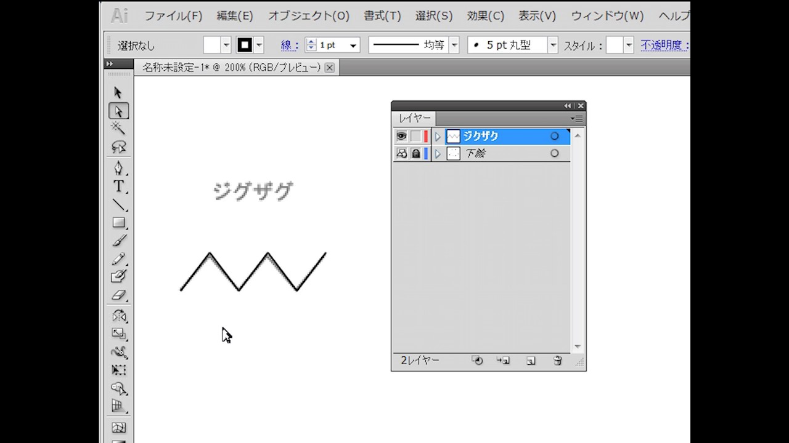The image size is (789, 443).
Task: Open the 表示(V) menu
Action: click(x=537, y=16)
